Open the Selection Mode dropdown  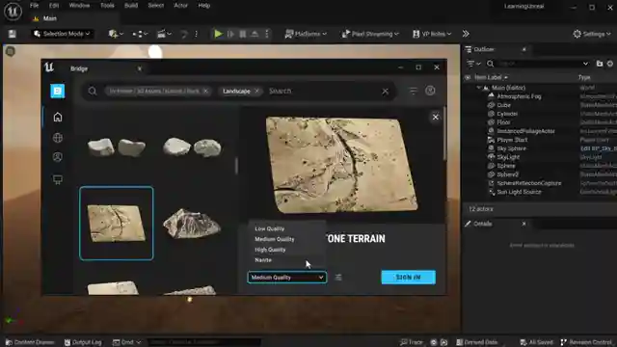tap(62, 34)
